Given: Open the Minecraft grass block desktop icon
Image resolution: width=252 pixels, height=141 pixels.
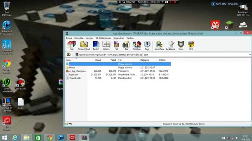Looking at the screenshot, I should 229,25.
